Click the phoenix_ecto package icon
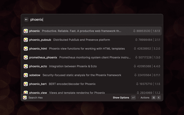The height and width of the screenshot is (115, 184). (26, 66)
